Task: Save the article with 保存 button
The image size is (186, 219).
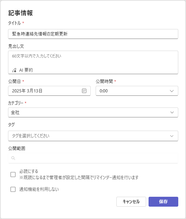Action: [163, 202]
